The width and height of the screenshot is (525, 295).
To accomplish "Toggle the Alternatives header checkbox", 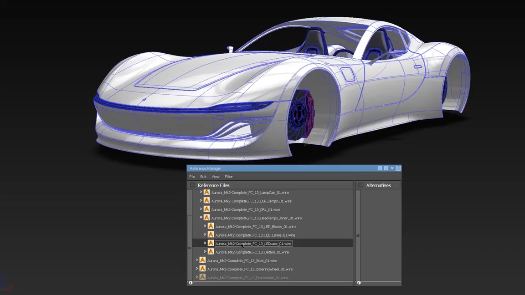I will pos(361,185).
